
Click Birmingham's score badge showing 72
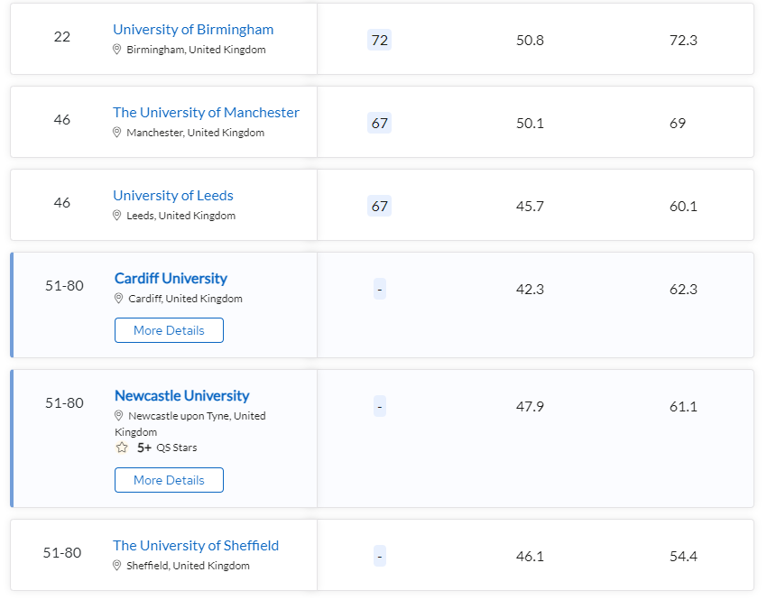tap(380, 41)
